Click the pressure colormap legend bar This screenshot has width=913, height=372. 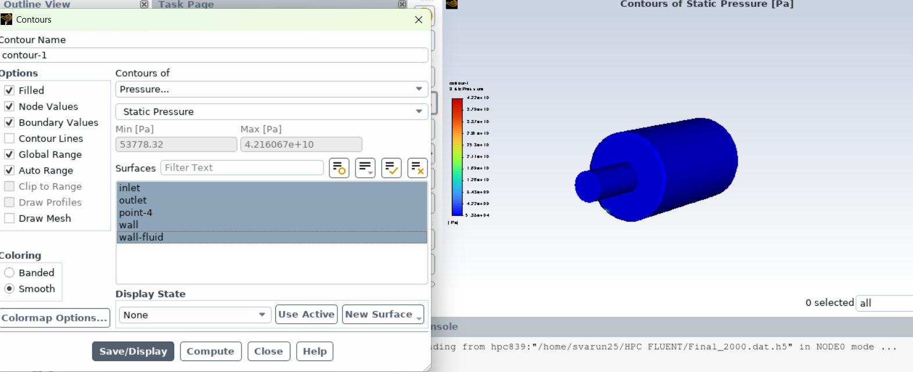pos(457,157)
